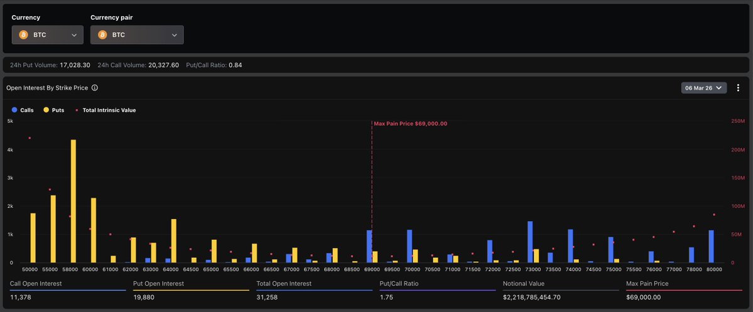Image resolution: width=753 pixels, height=312 pixels.
Task: Click the blue Calls legend dot
Action: 14,110
